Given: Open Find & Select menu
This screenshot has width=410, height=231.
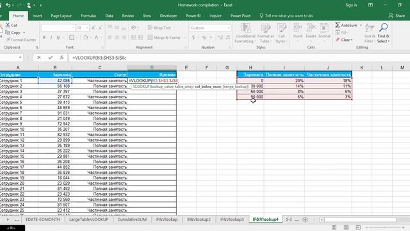Looking at the screenshot, I should (383, 33).
